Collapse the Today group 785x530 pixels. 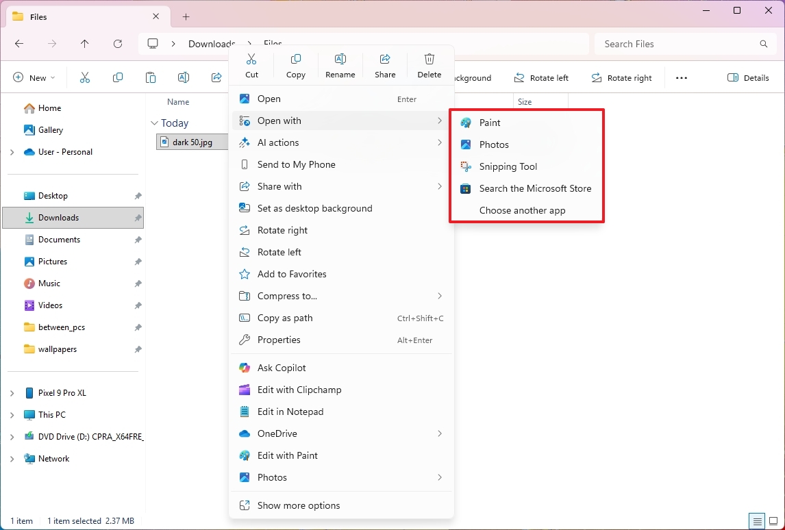coord(154,123)
